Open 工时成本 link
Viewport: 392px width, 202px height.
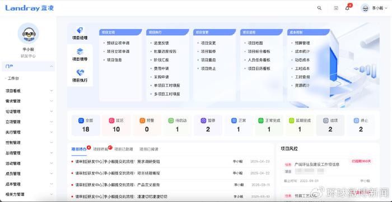[302, 69]
